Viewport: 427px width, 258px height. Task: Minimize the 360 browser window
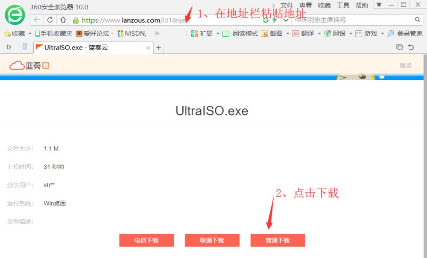click(391, 5)
